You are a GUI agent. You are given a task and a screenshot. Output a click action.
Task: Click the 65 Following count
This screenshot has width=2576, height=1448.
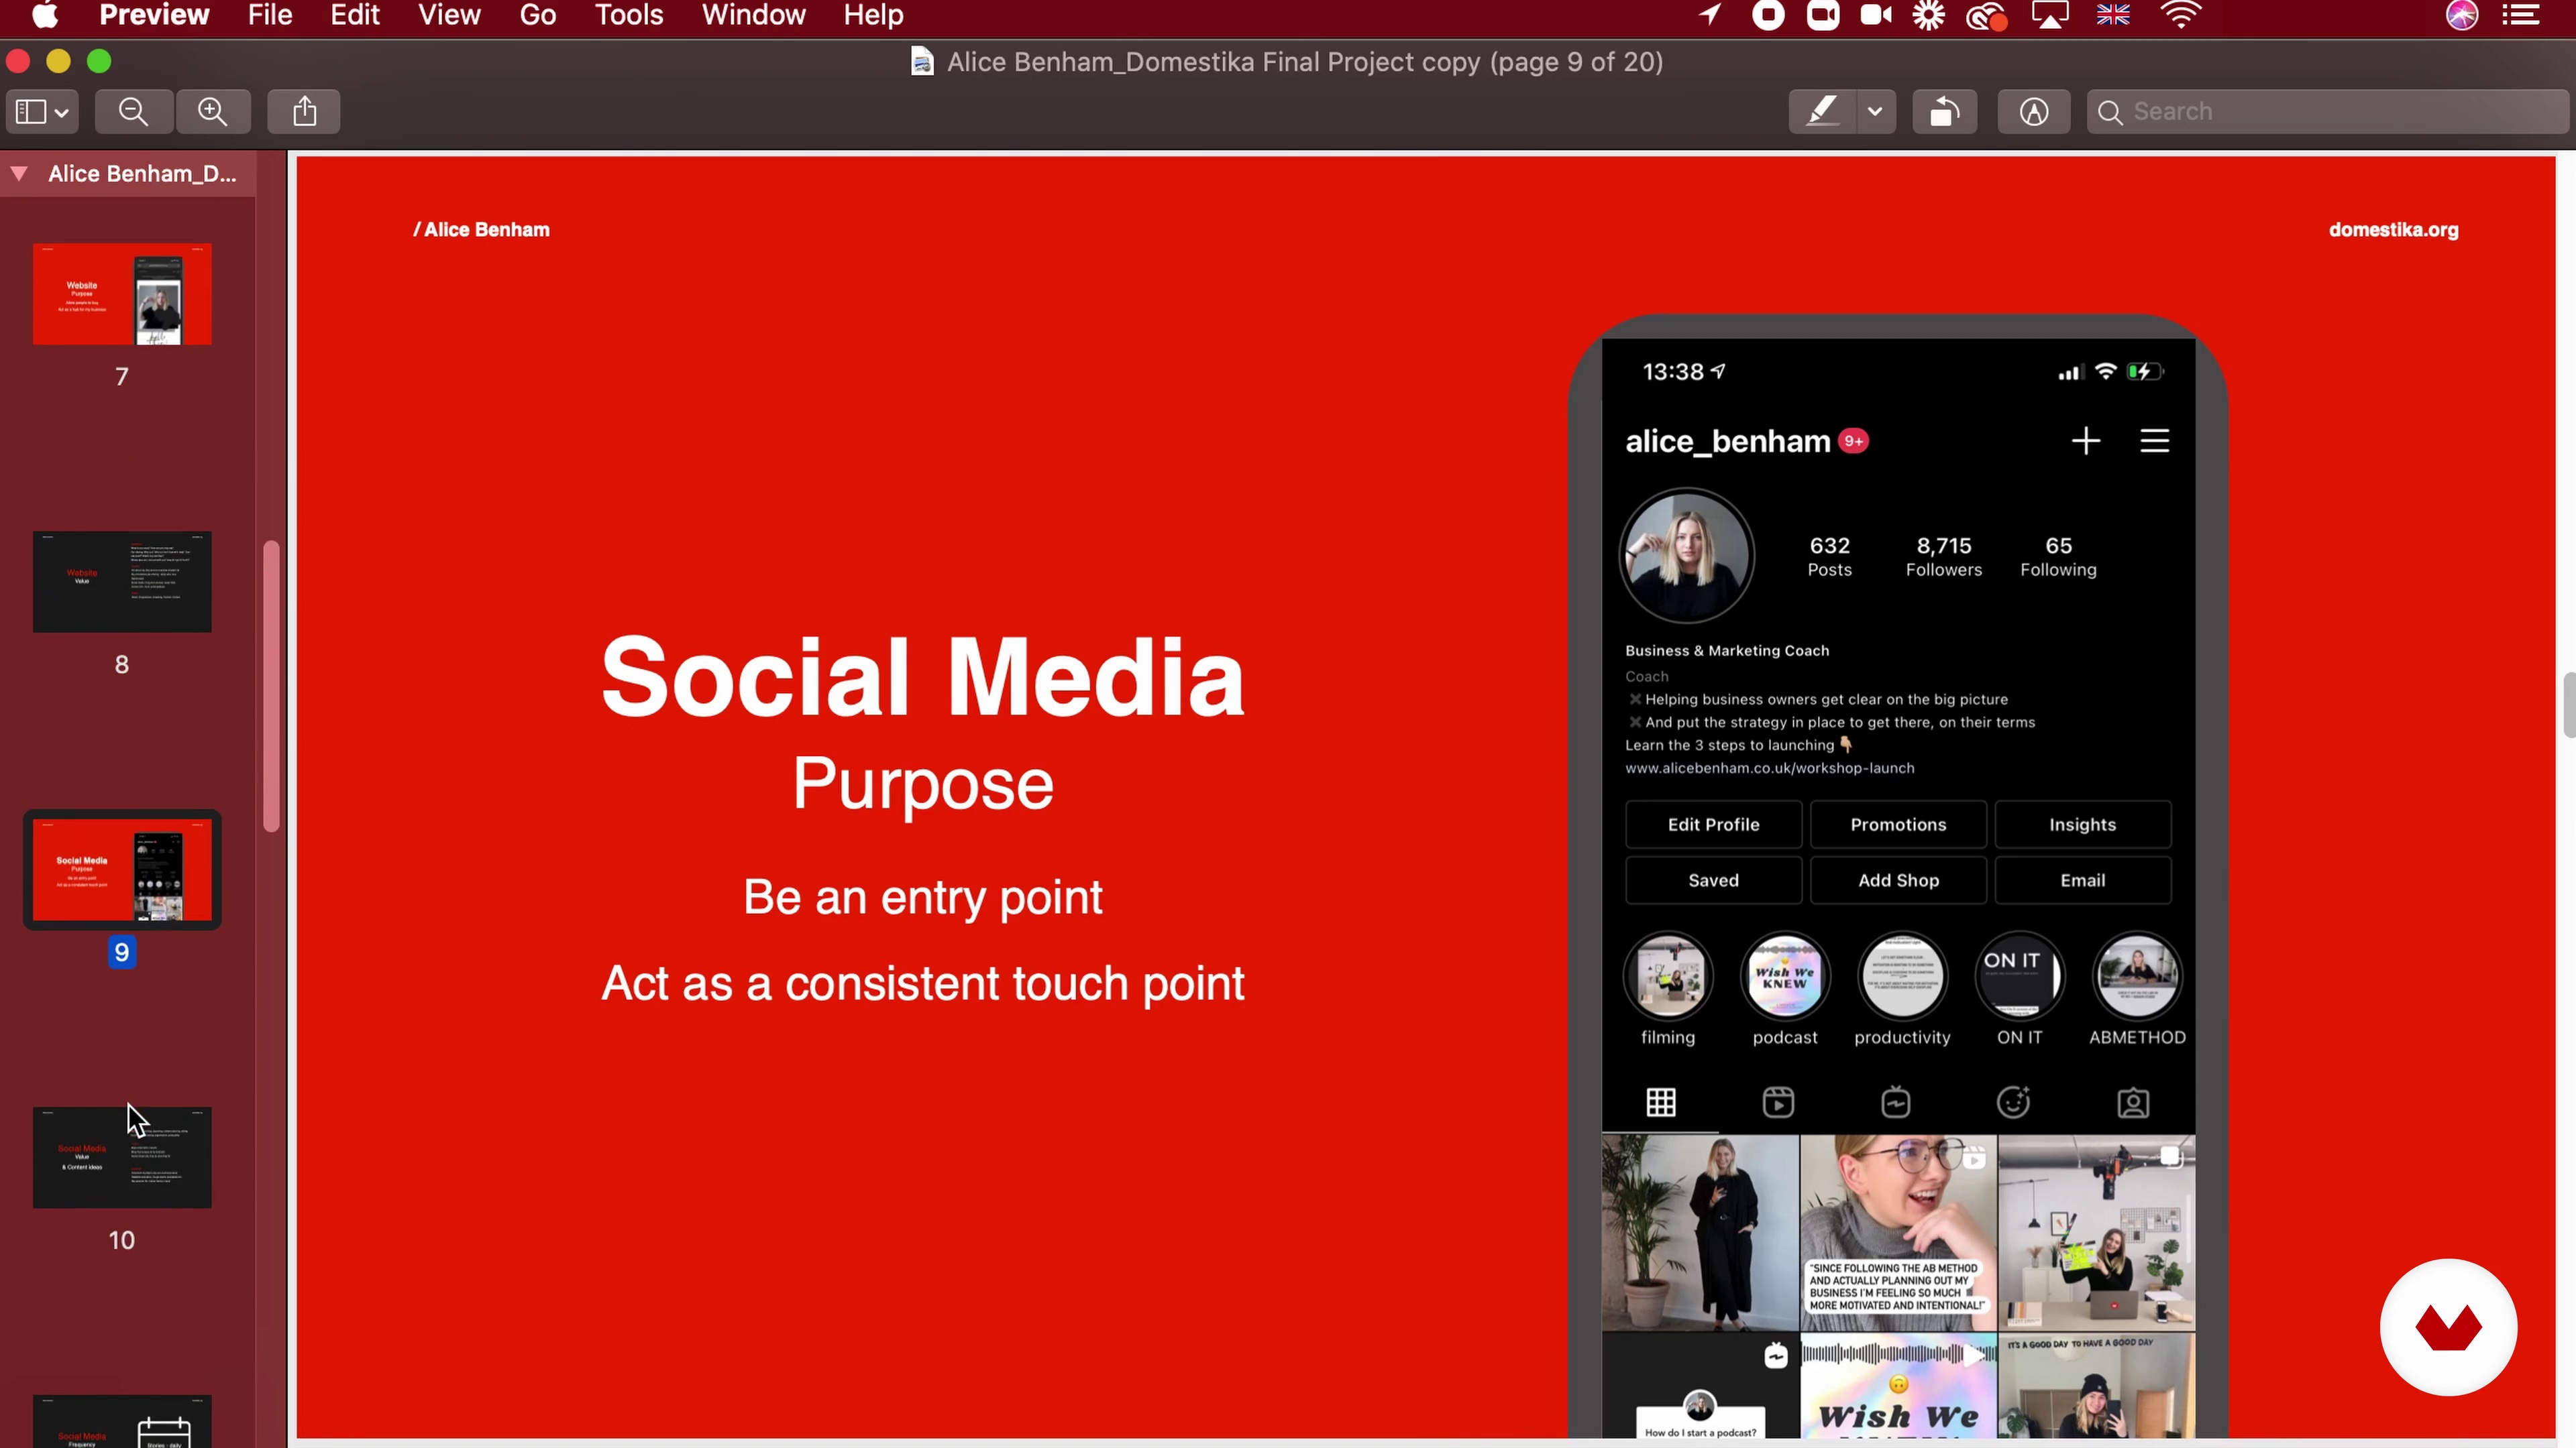2058,556
